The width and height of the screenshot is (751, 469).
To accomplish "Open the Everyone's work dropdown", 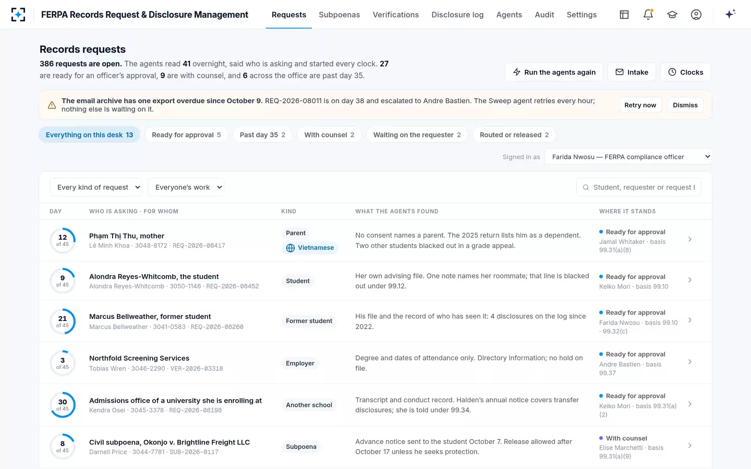I will click(186, 187).
